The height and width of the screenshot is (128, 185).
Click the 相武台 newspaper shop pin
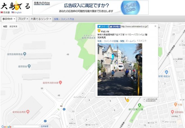click(x=166, y=72)
